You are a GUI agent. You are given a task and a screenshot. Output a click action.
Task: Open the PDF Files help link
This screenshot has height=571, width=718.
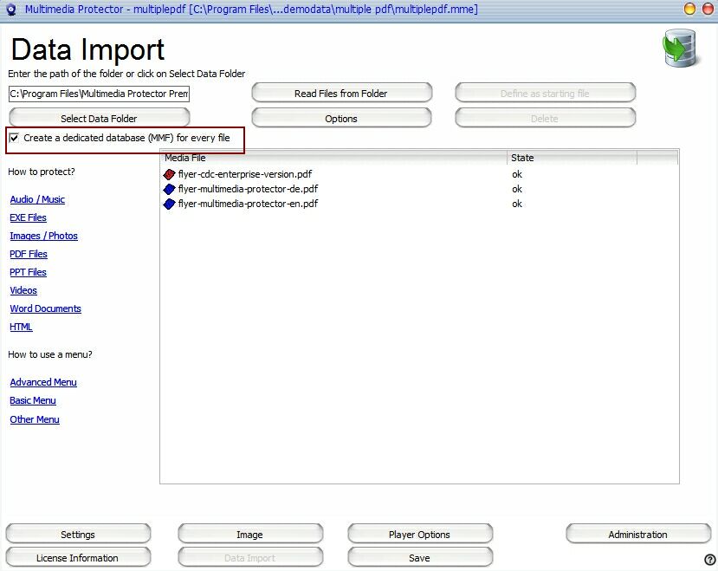pyautogui.click(x=29, y=254)
